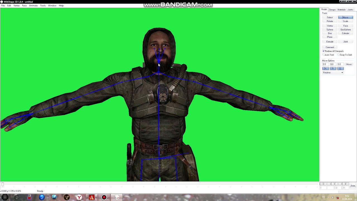Viewport: 357px width, 201px height.
Task: Choose the Vertex creation tool
Action: (x=330, y=26)
